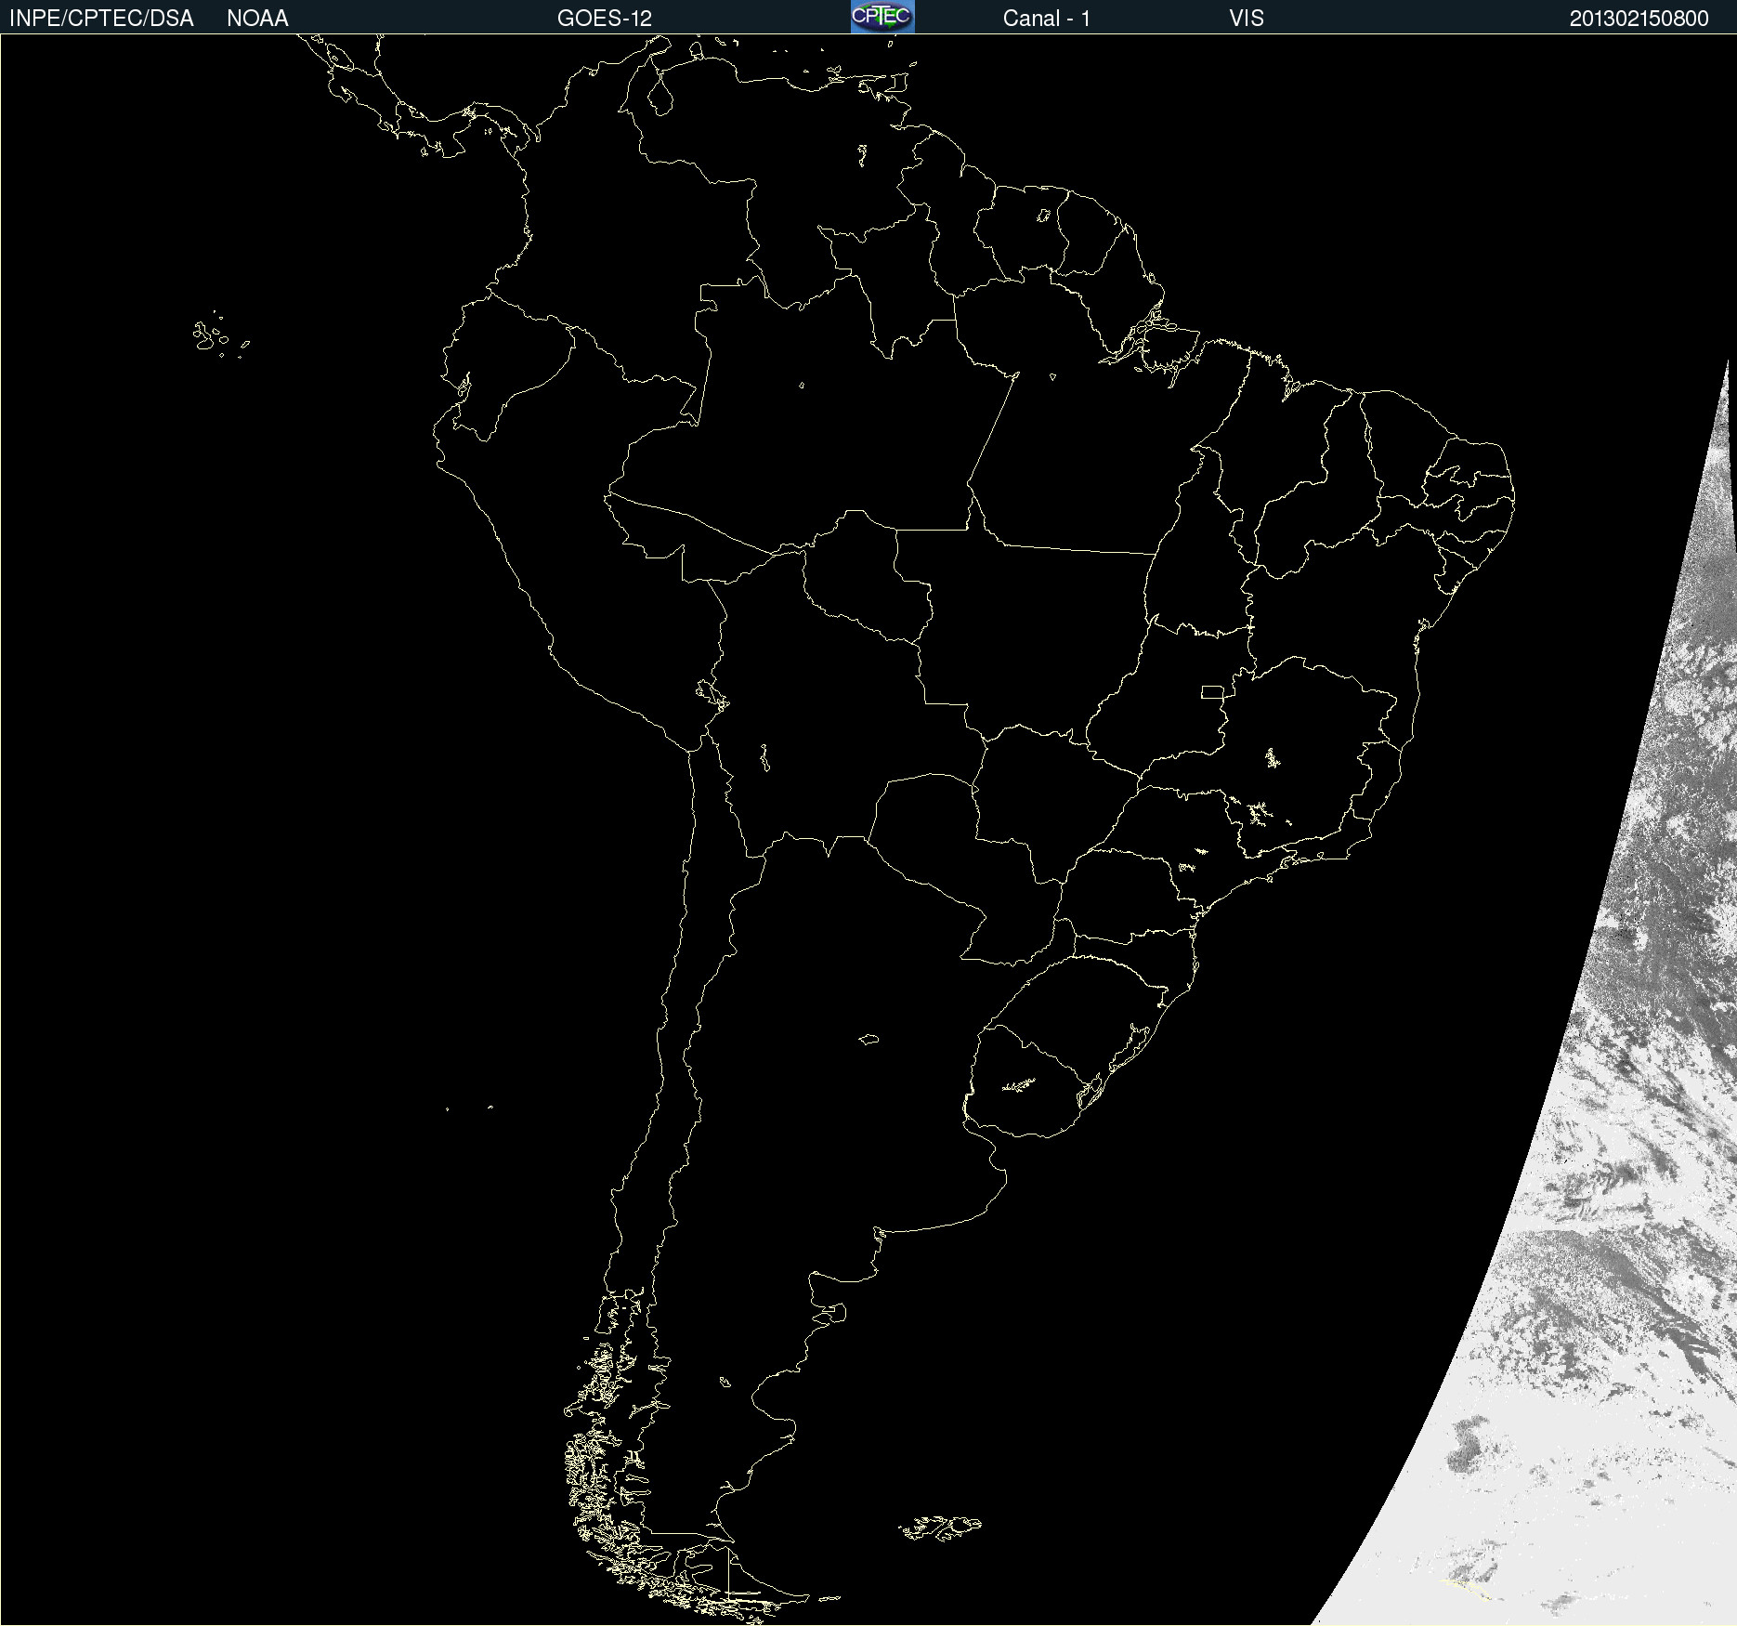The height and width of the screenshot is (1626, 1737).
Task: Click the 201302150800 timestamp
Action: [x=1639, y=19]
